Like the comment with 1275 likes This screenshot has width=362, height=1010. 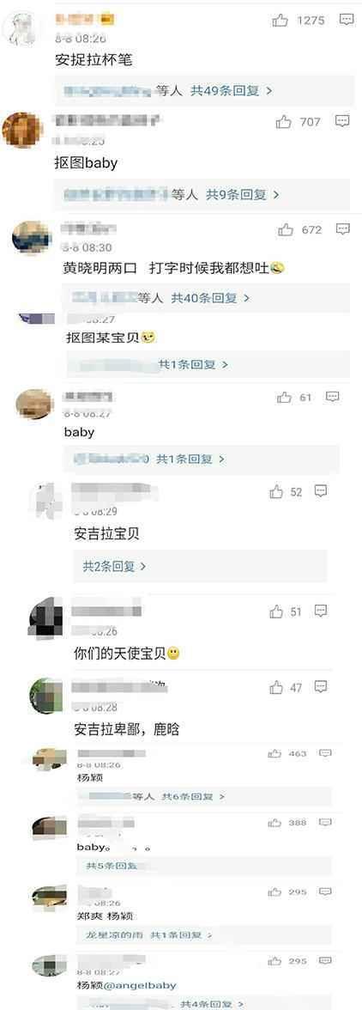pyautogui.click(x=281, y=21)
